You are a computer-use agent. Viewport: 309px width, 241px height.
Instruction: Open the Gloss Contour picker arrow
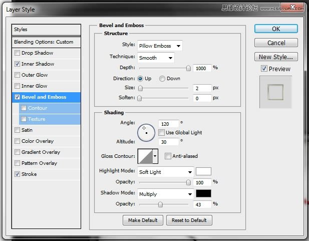pos(155,156)
